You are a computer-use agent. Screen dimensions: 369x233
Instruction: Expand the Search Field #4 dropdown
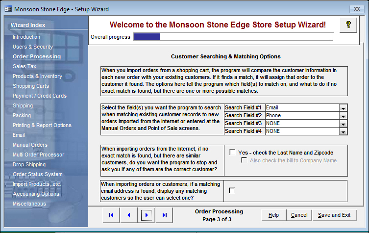pos(343,131)
